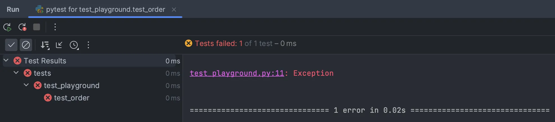This screenshot has height=122, width=555.
Task: Open the sort tests options
Action: point(45,45)
